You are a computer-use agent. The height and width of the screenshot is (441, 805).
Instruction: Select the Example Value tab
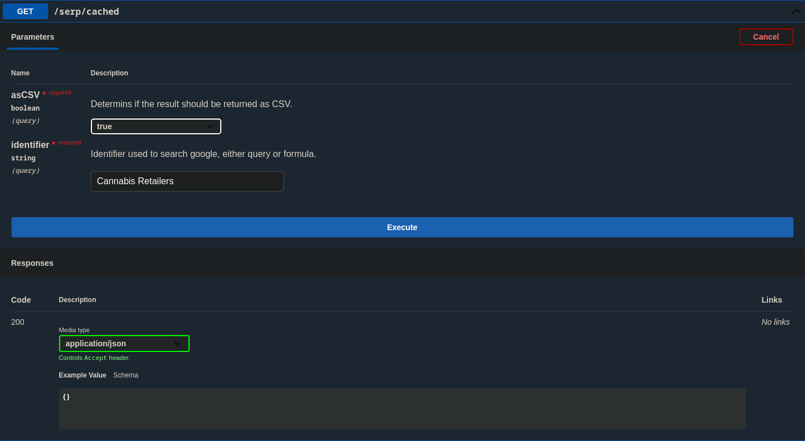click(82, 375)
